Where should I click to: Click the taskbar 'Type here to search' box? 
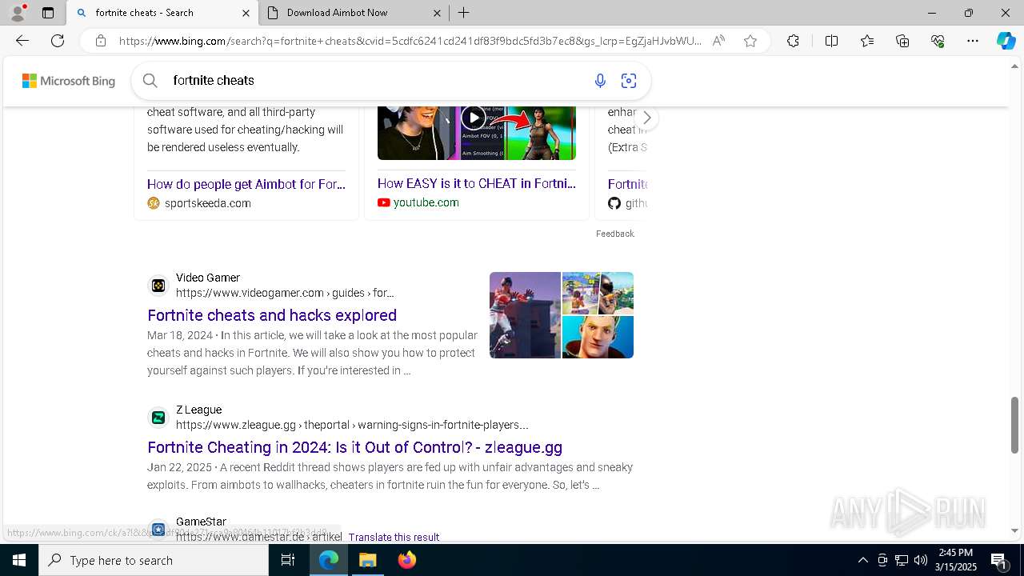tap(154, 560)
